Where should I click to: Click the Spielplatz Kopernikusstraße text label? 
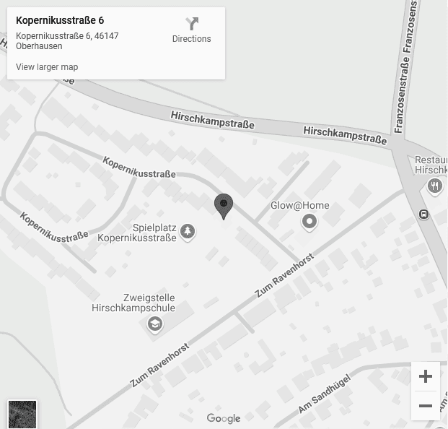(137, 233)
